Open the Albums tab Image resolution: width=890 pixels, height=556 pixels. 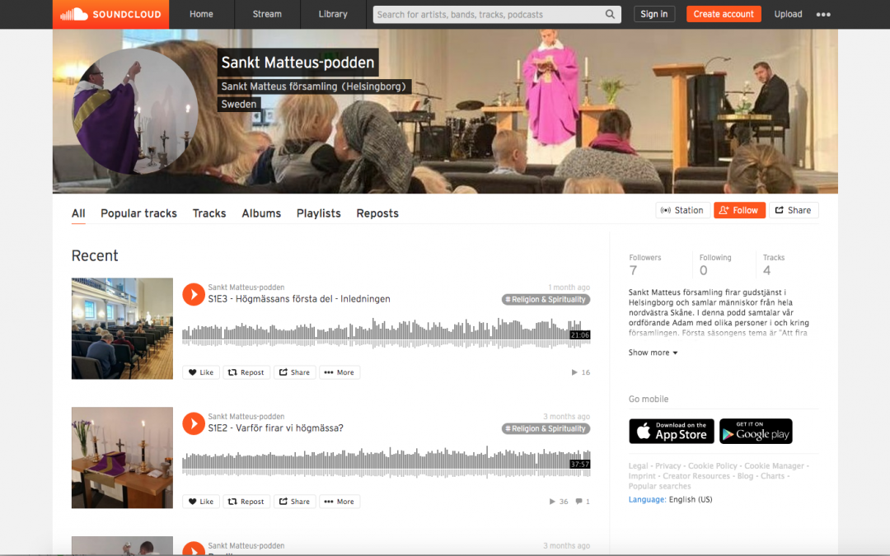tap(261, 213)
